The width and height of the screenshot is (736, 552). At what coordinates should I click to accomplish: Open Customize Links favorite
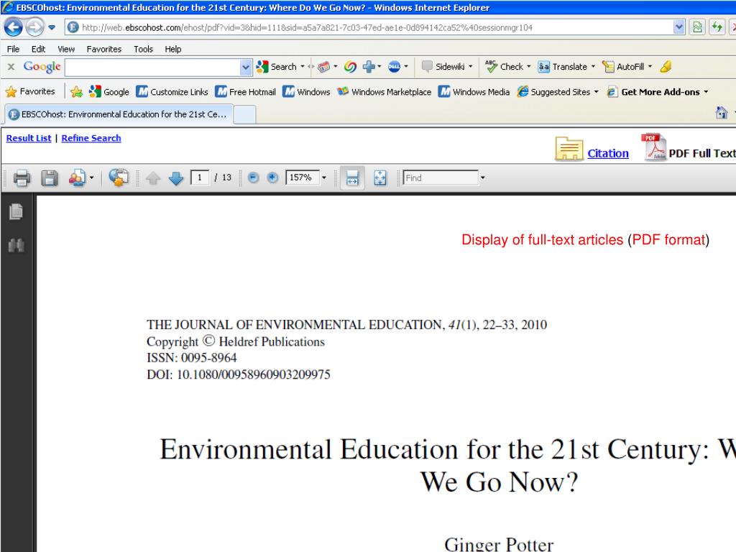click(x=172, y=91)
